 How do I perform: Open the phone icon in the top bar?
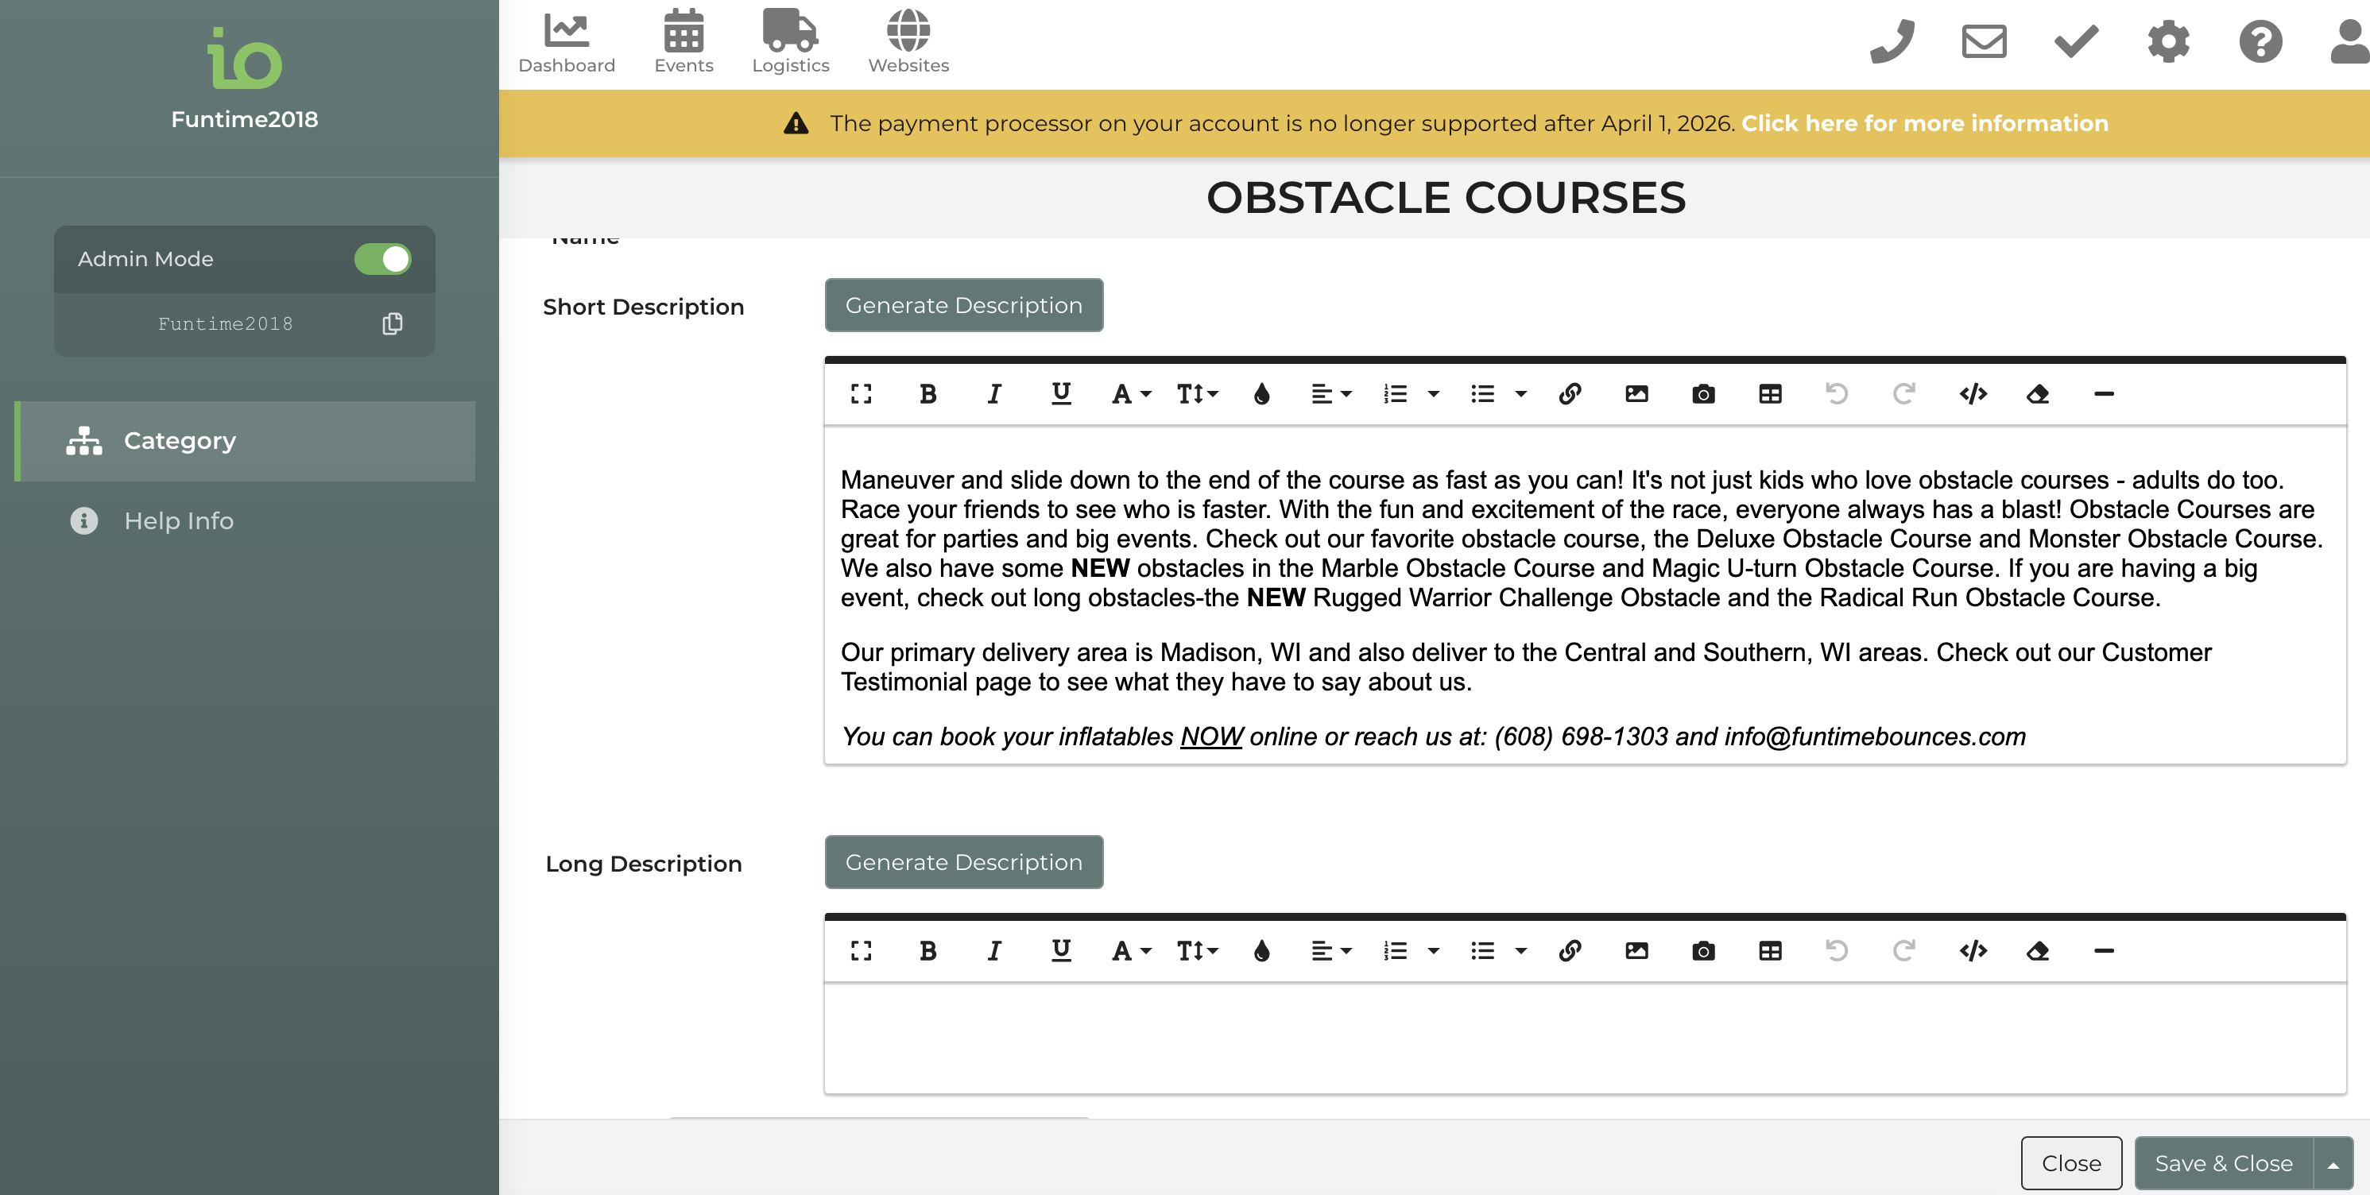pyautogui.click(x=1892, y=41)
